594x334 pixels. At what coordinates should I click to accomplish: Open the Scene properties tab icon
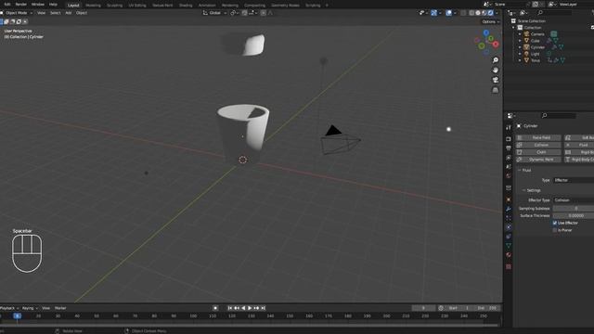click(x=509, y=167)
